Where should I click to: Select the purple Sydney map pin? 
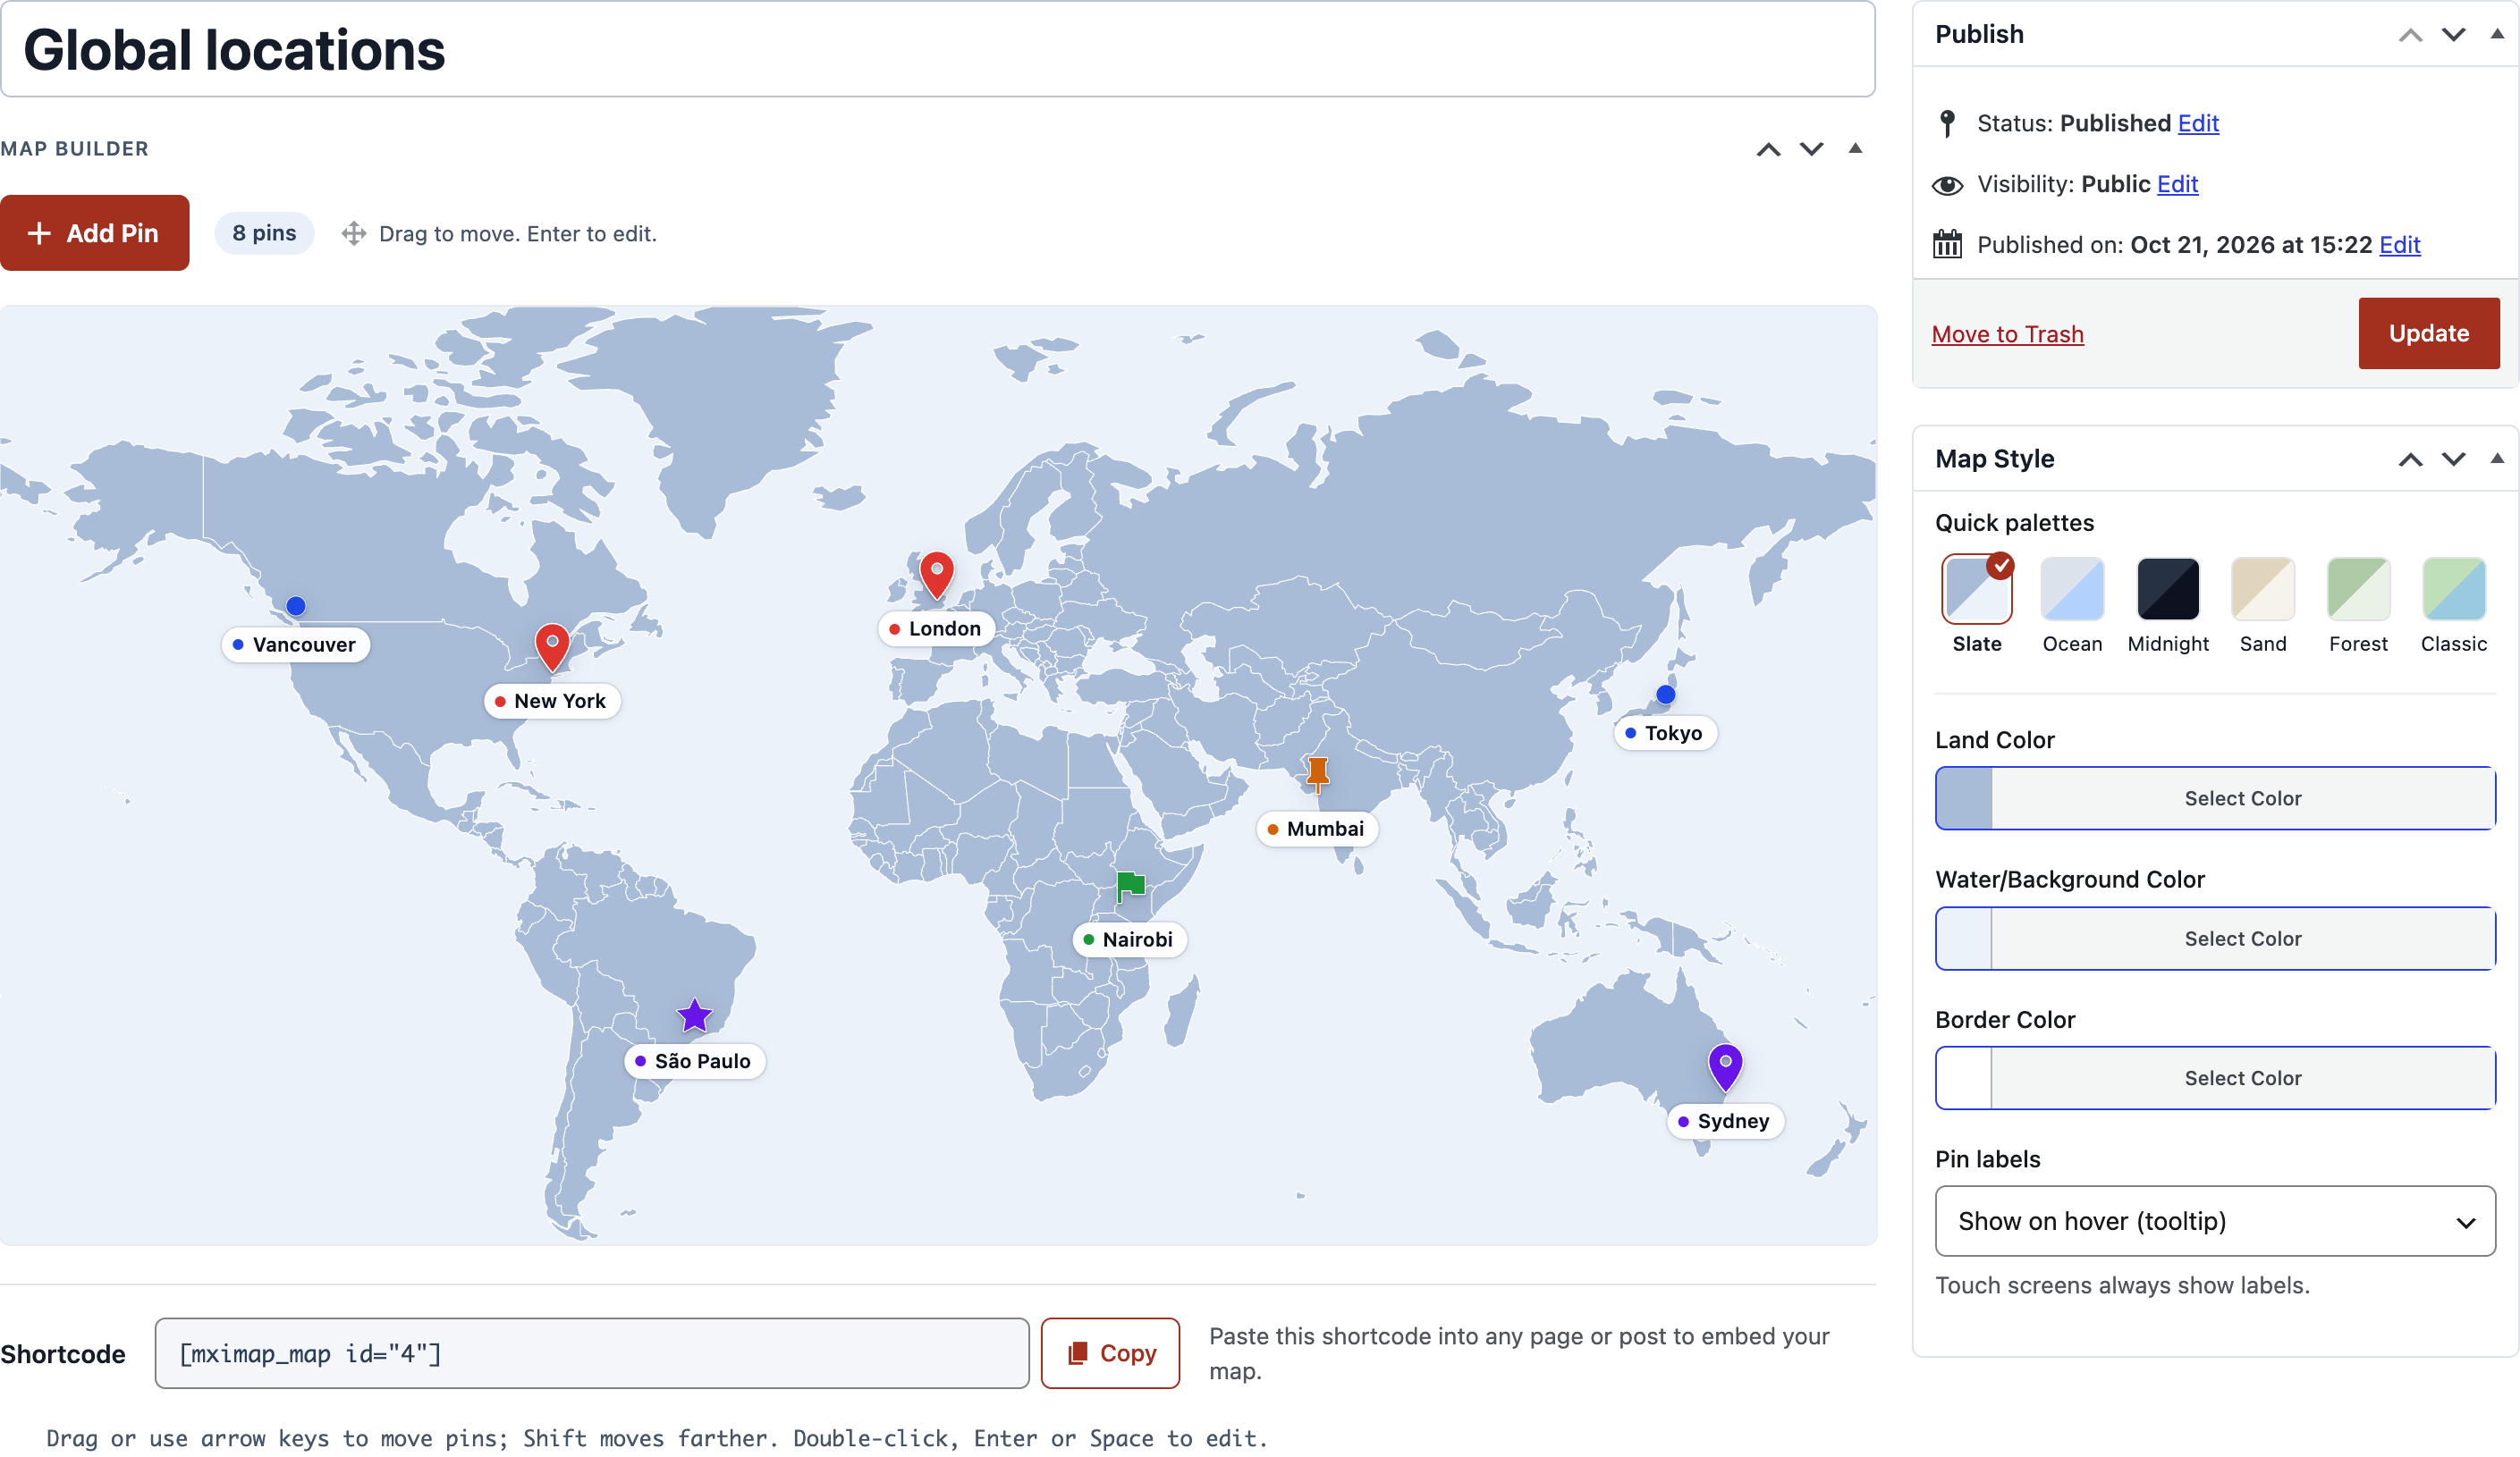click(1725, 1067)
